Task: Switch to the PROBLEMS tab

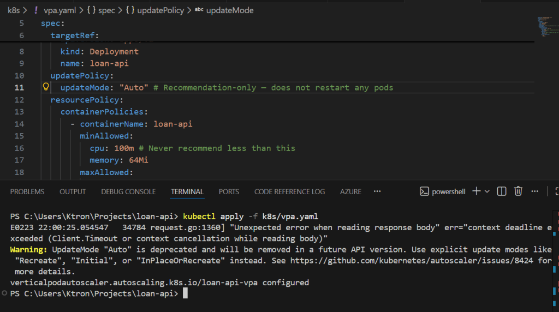Action: (x=27, y=191)
